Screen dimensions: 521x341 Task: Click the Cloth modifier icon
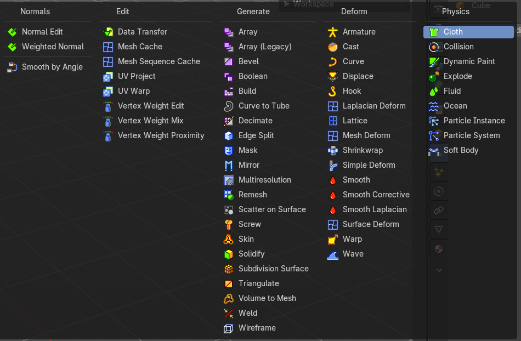tap(434, 32)
